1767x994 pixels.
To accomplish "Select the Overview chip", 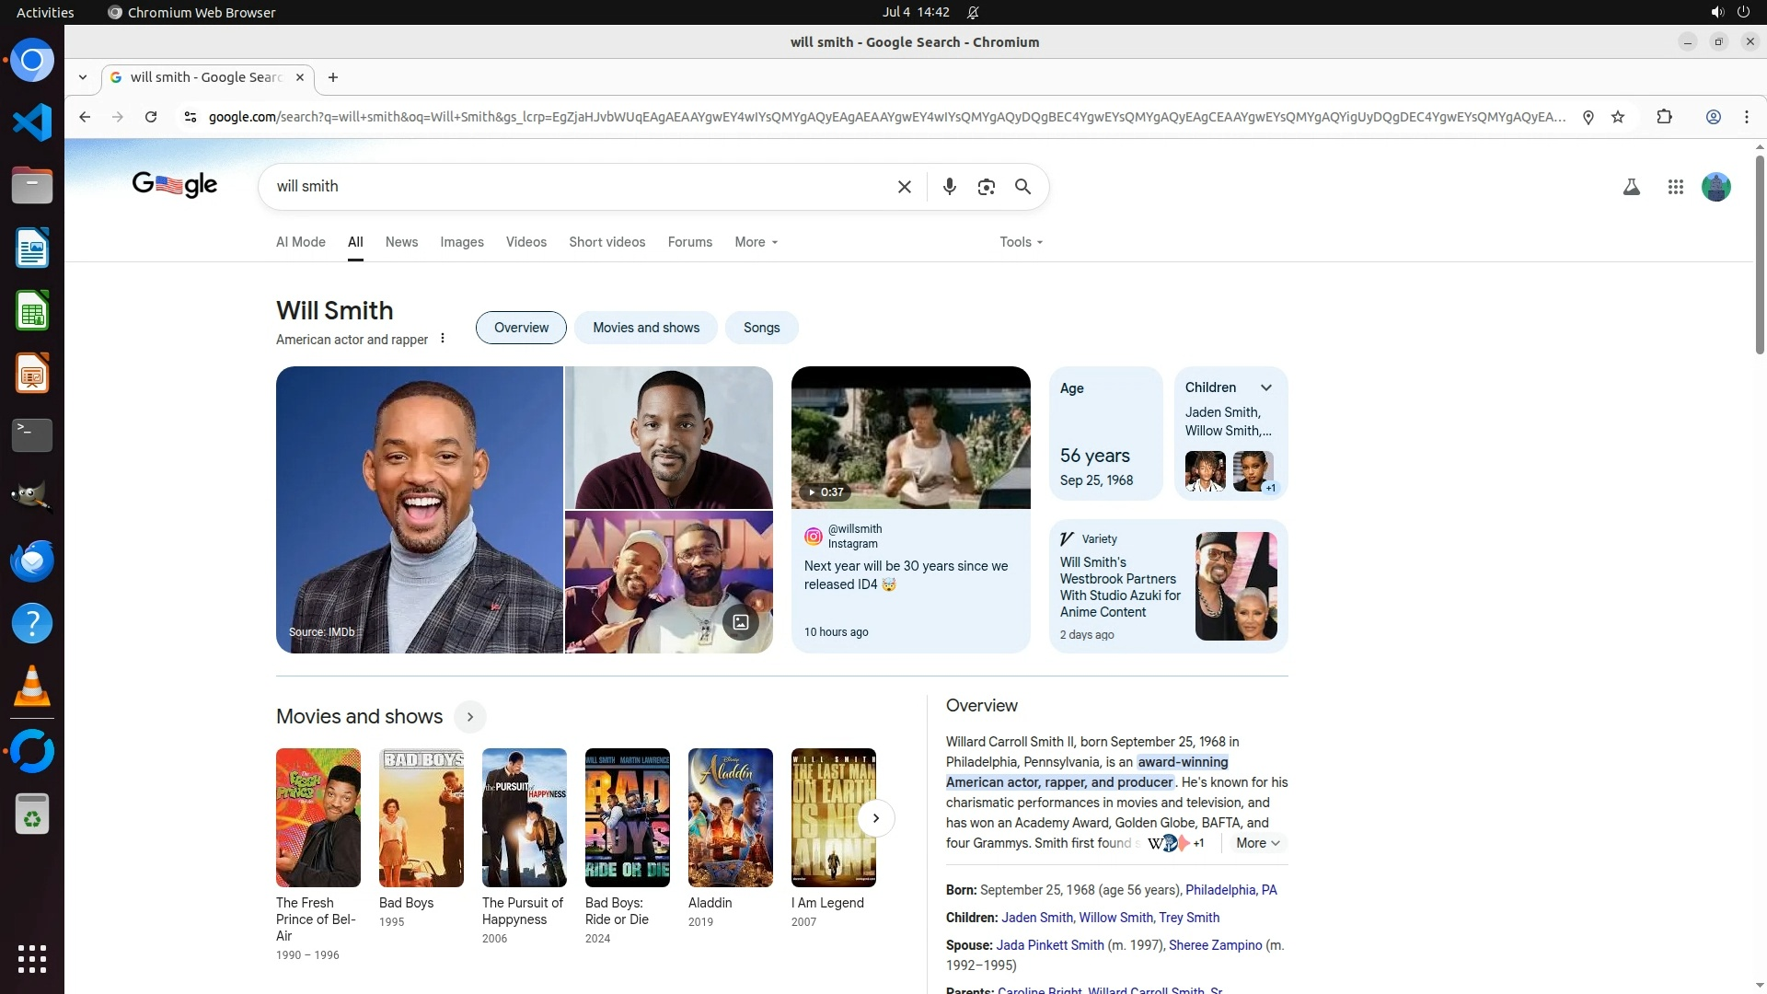I will tap(521, 328).
